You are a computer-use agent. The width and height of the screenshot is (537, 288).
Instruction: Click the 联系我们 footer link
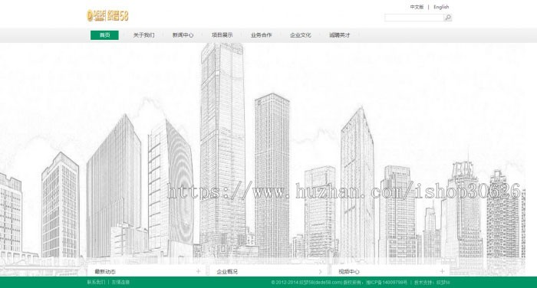click(96, 282)
